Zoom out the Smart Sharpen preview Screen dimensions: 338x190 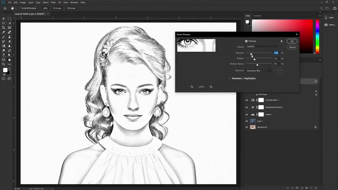click(192, 87)
